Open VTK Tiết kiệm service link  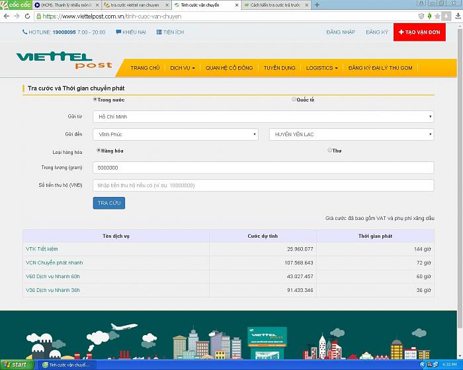(x=42, y=249)
